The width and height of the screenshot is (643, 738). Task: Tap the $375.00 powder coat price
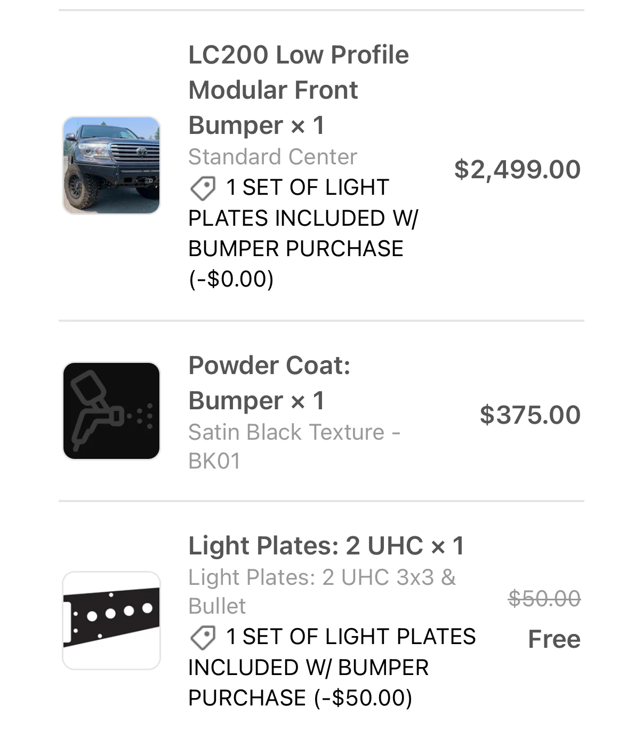pos(530,415)
